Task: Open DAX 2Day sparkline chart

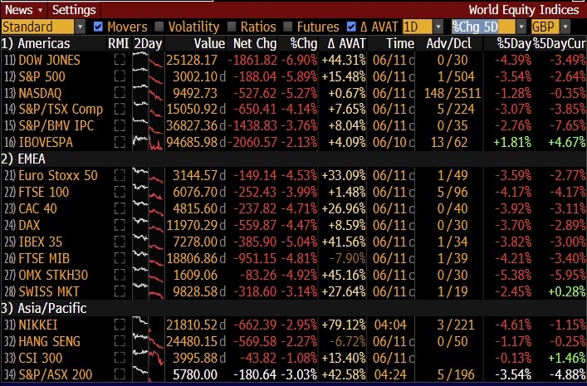Action: [x=149, y=225]
